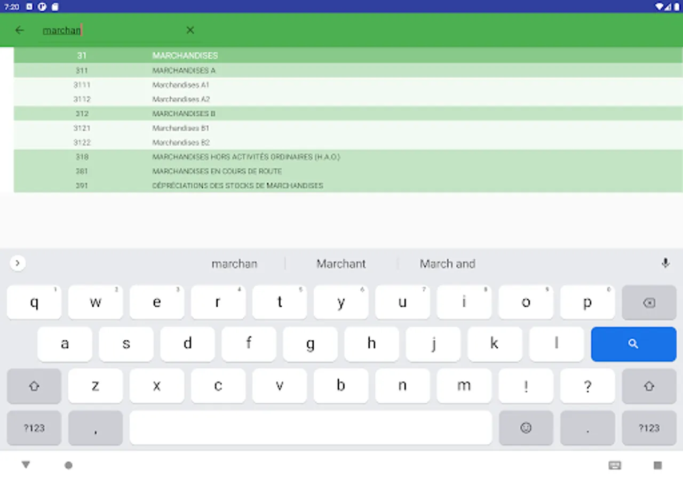Choose the "Marchant" keyboard suggestion

(341, 263)
